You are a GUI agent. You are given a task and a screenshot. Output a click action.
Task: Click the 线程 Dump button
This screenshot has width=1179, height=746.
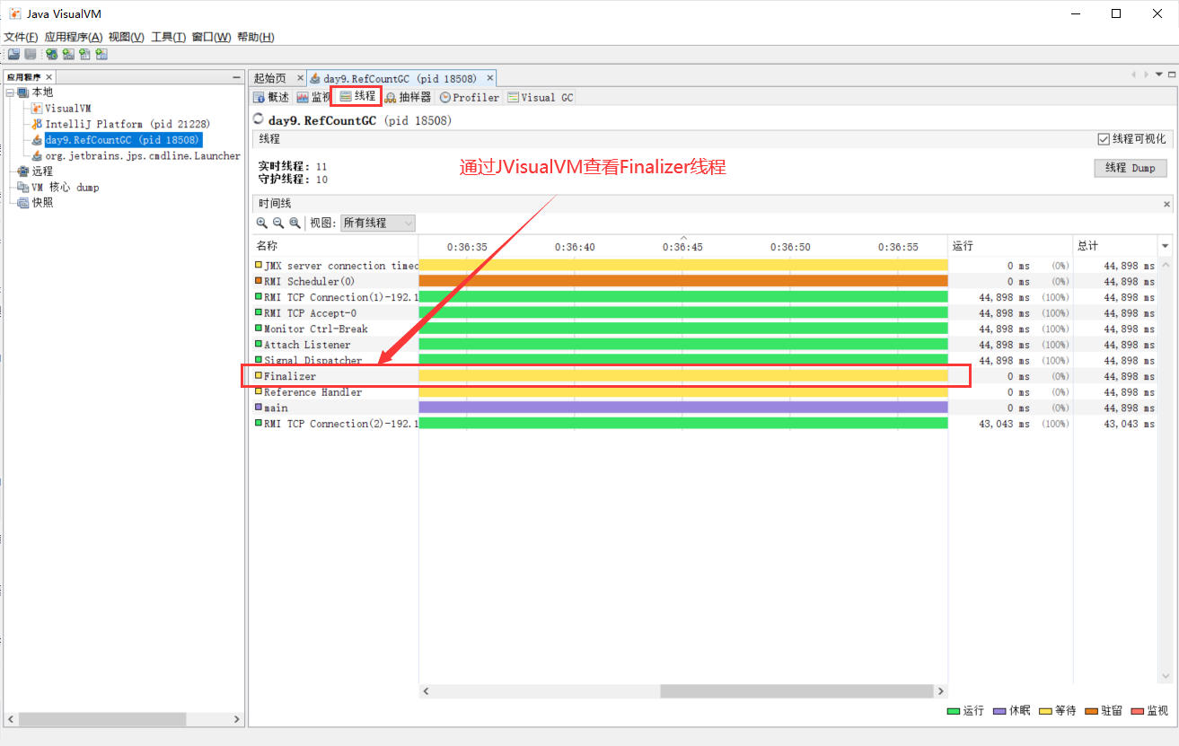coord(1131,168)
